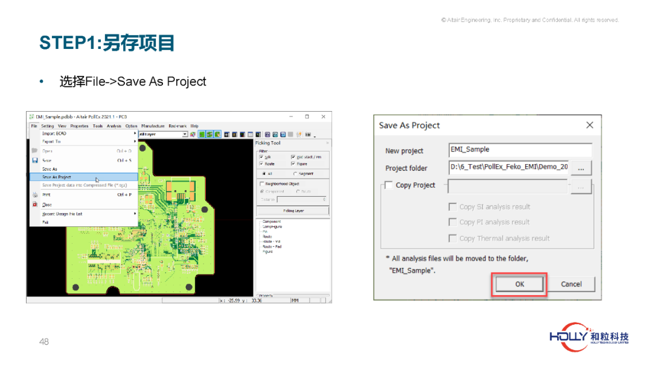Open the Analysis menu
The height and width of the screenshot is (367, 652).
[x=113, y=126]
